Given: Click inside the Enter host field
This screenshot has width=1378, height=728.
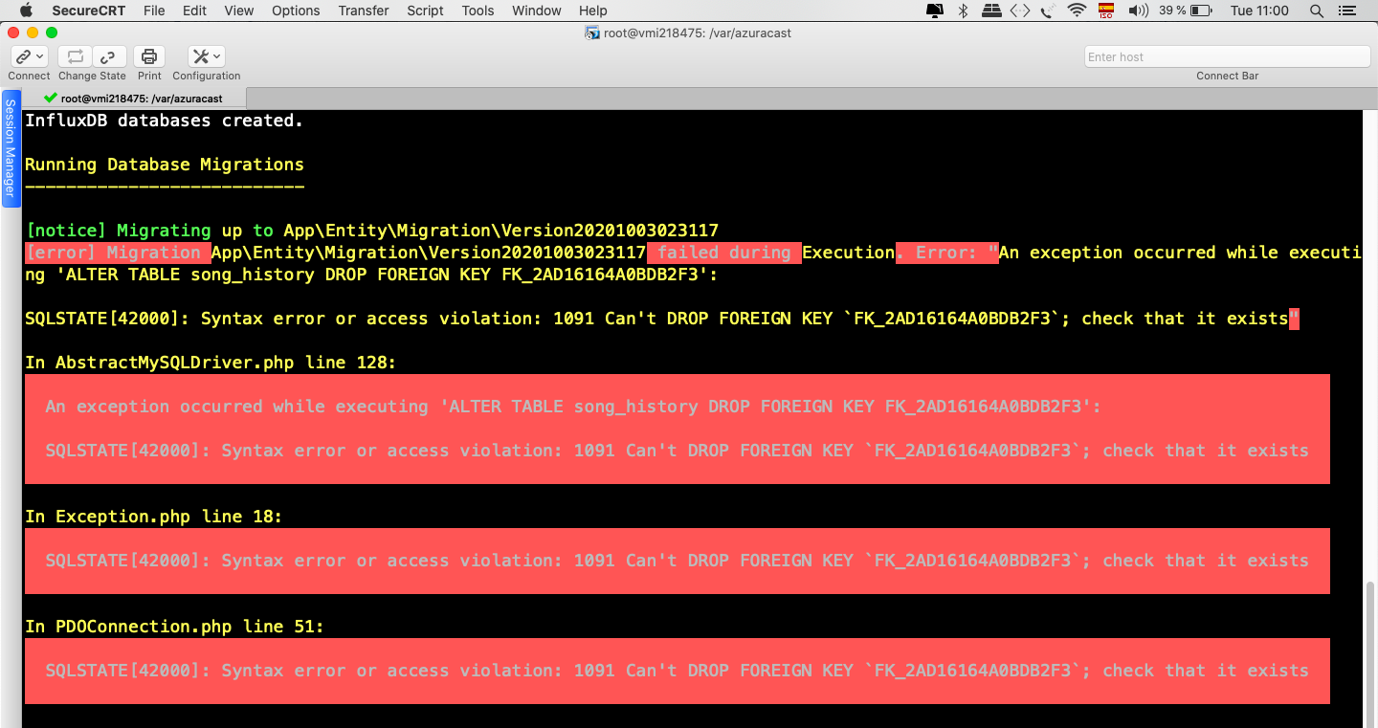Looking at the screenshot, I should click(1226, 56).
